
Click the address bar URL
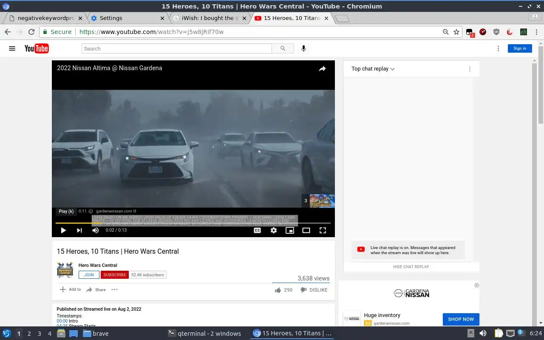pyautogui.click(x=151, y=32)
